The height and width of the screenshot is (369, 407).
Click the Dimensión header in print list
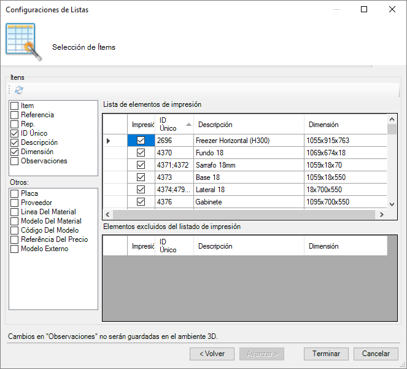pyautogui.click(x=345, y=125)
